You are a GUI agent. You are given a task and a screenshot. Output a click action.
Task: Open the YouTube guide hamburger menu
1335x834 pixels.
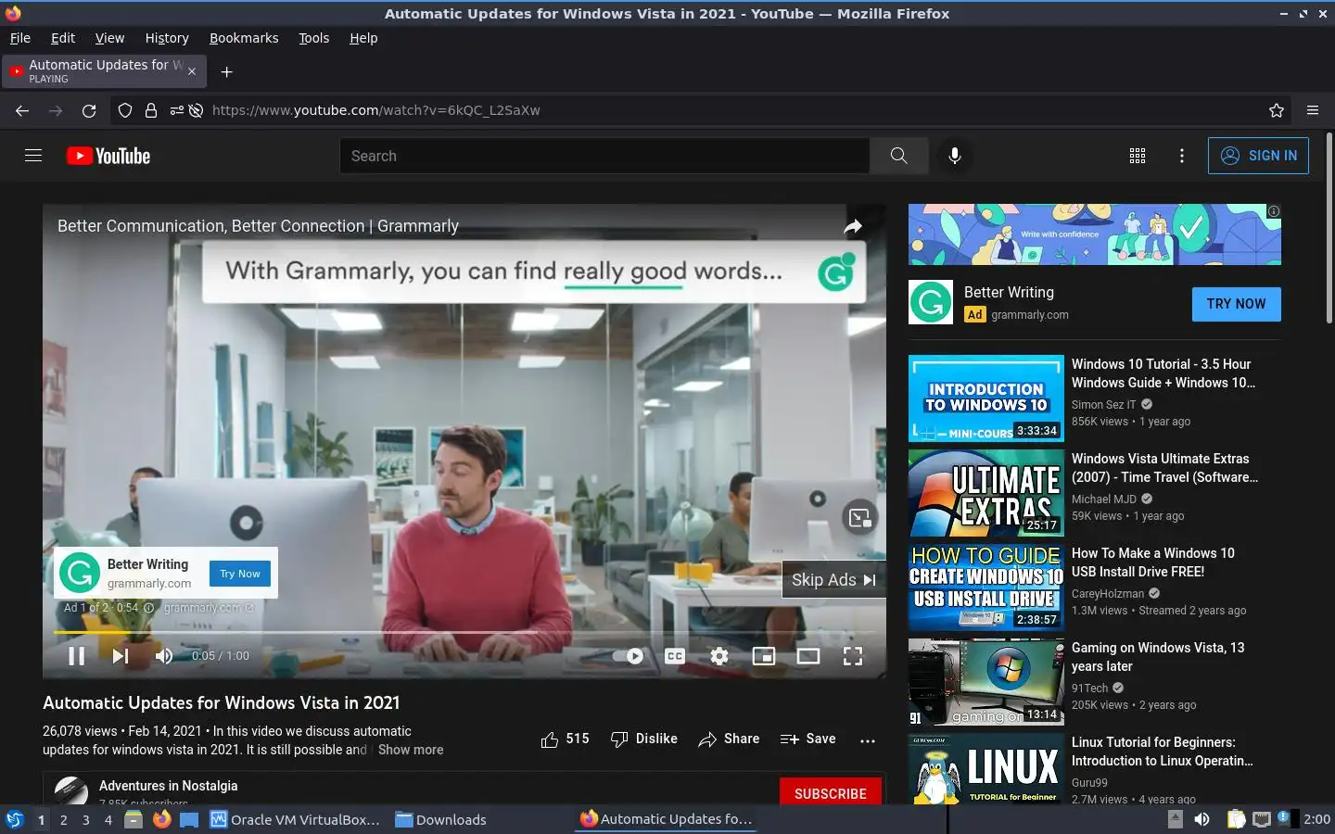(x=33, y=156)
